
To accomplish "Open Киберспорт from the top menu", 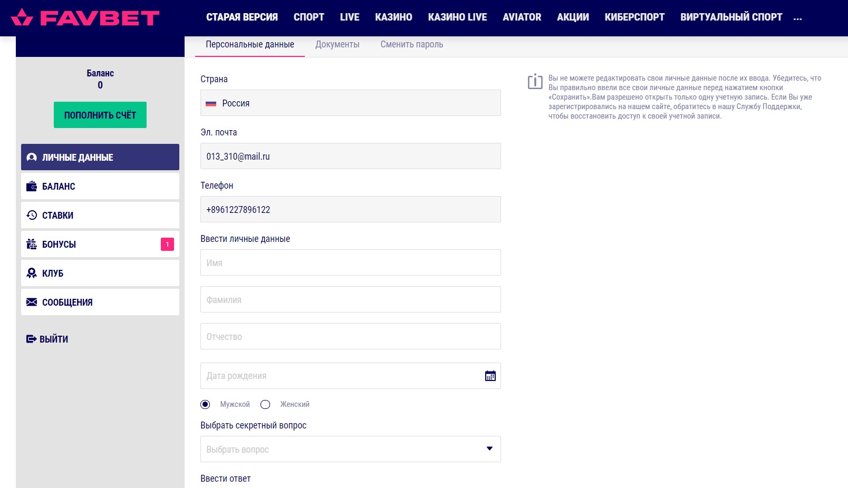I will [634, 17].
